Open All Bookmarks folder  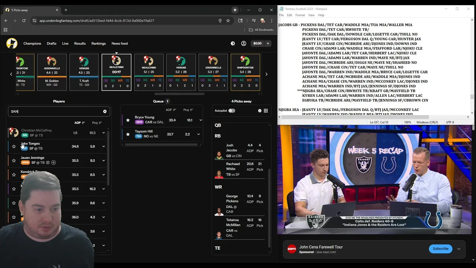261,30
